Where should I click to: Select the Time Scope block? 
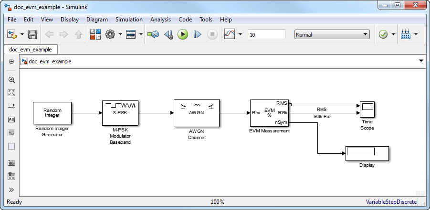(367, 110)
